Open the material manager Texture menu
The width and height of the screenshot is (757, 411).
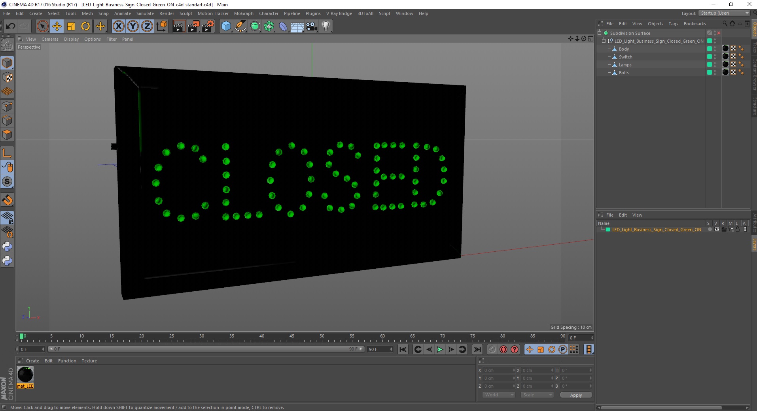click(89, 361)
